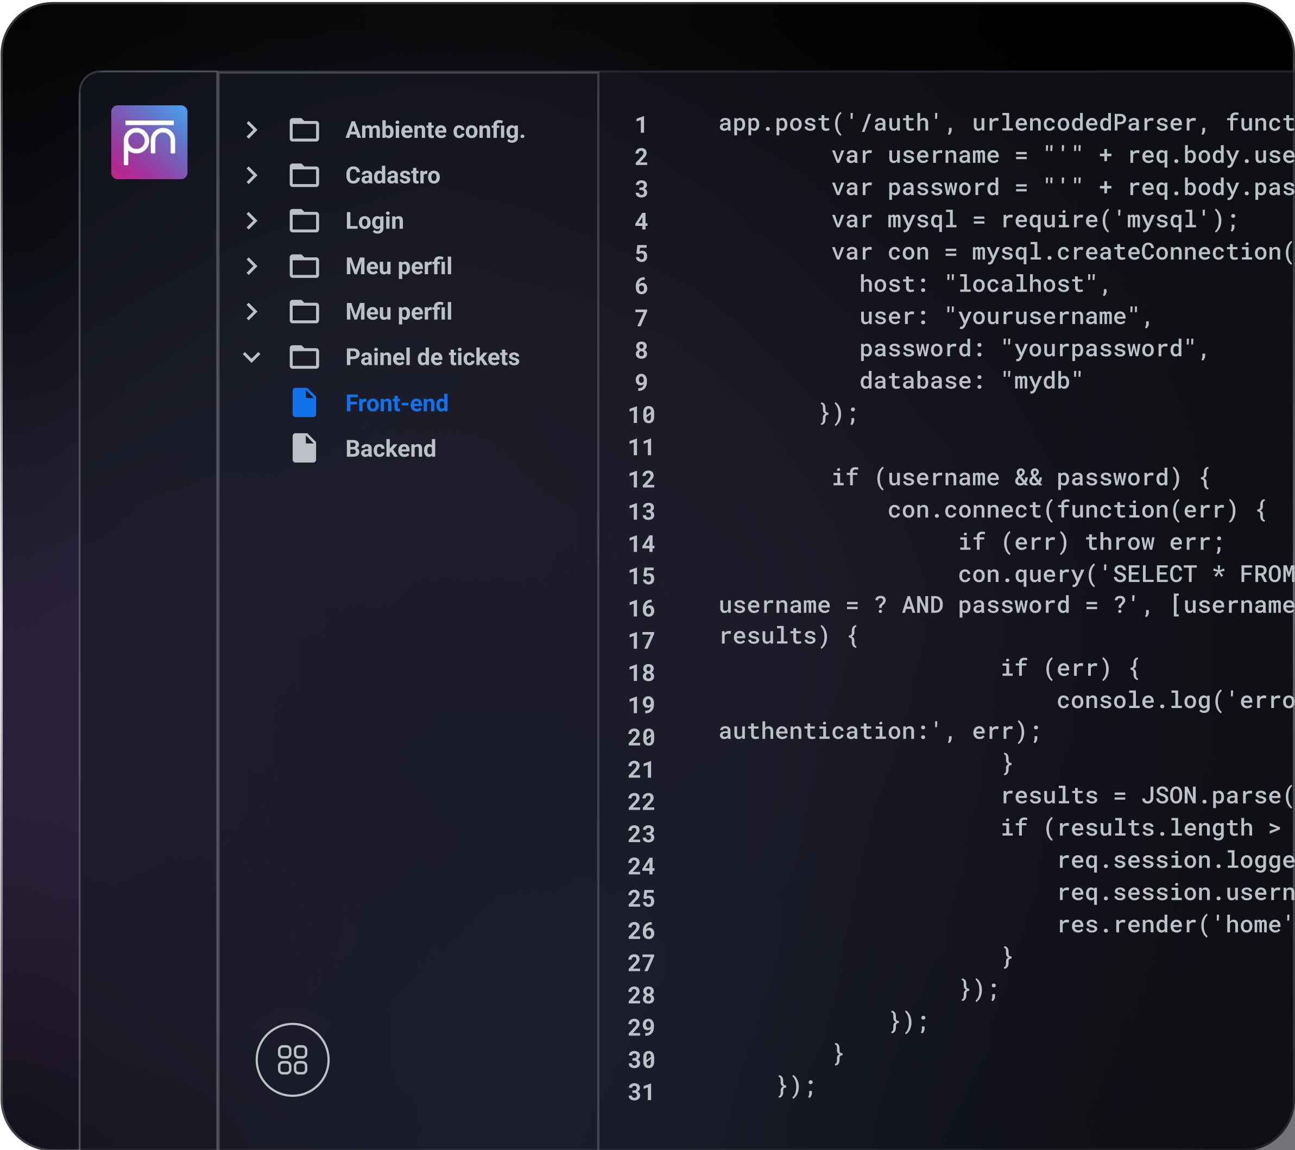1295x1150 pixels.
Task: Select the Front-end file label
Action: tap(396, 403)
